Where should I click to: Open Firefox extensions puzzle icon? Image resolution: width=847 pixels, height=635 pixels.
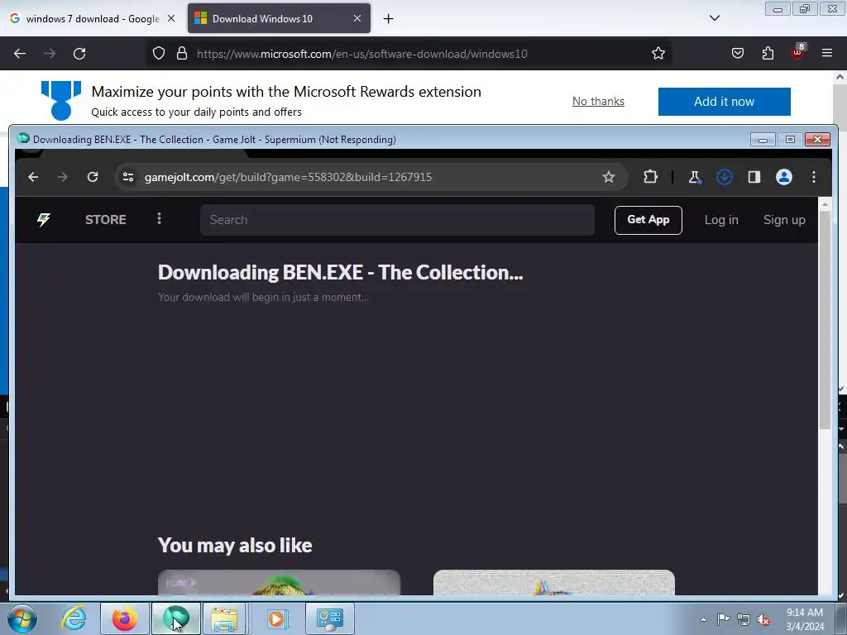(768, 54)
